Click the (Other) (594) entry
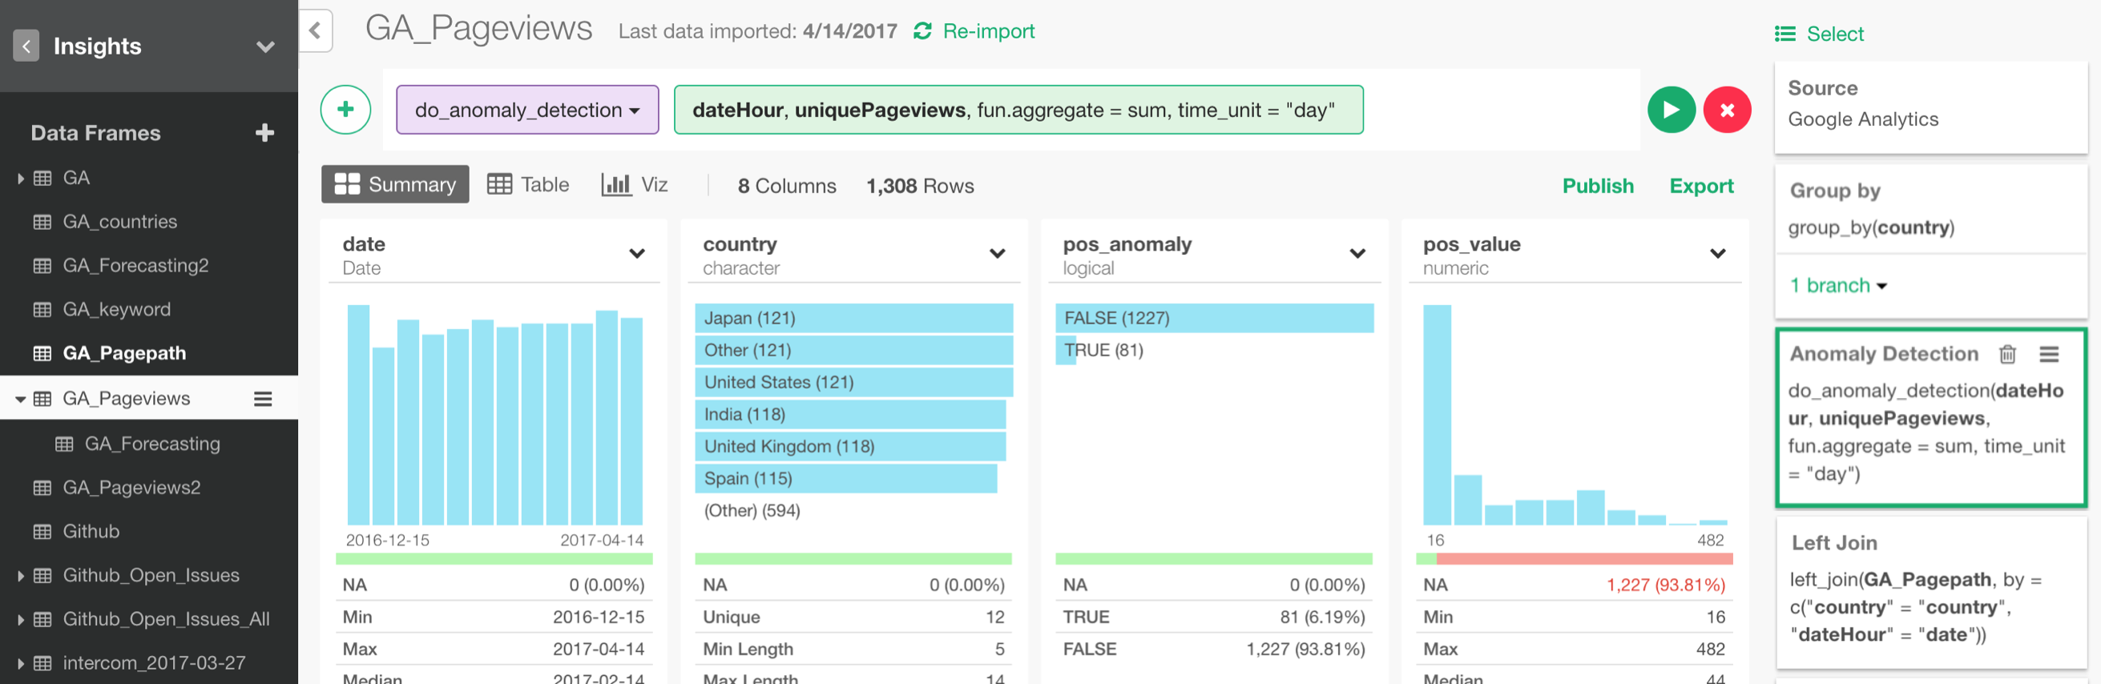The image size is (2101, 684). (x=751, y=510)
